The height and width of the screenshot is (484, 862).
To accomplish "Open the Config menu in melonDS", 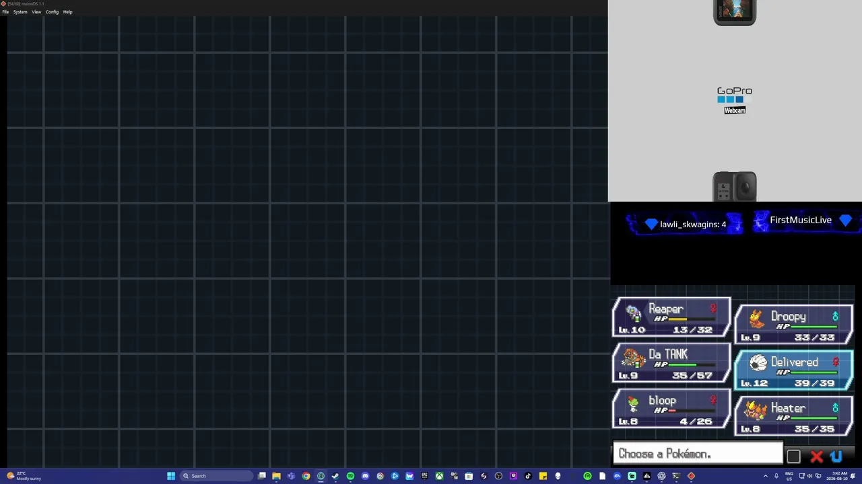I will click(52, 12).
